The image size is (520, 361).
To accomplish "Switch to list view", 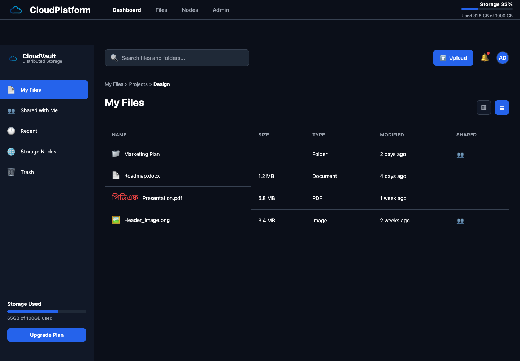I will point(502,108).
